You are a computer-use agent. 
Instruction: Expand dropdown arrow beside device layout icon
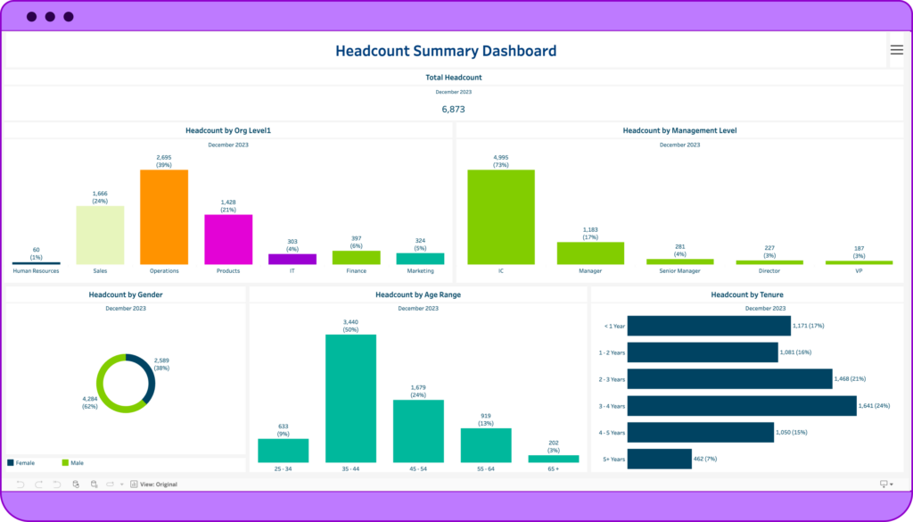[121, 485]
